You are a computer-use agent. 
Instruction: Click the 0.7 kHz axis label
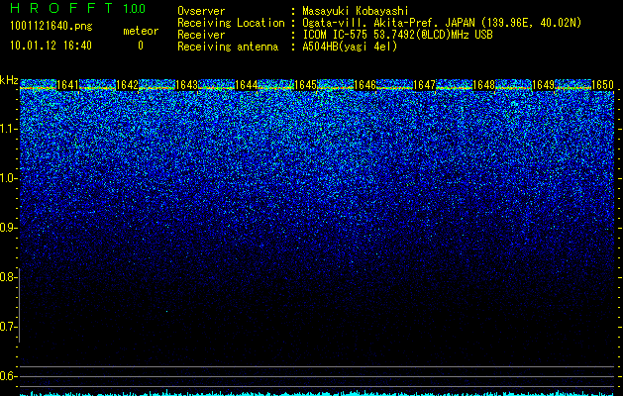pos(8,327)
